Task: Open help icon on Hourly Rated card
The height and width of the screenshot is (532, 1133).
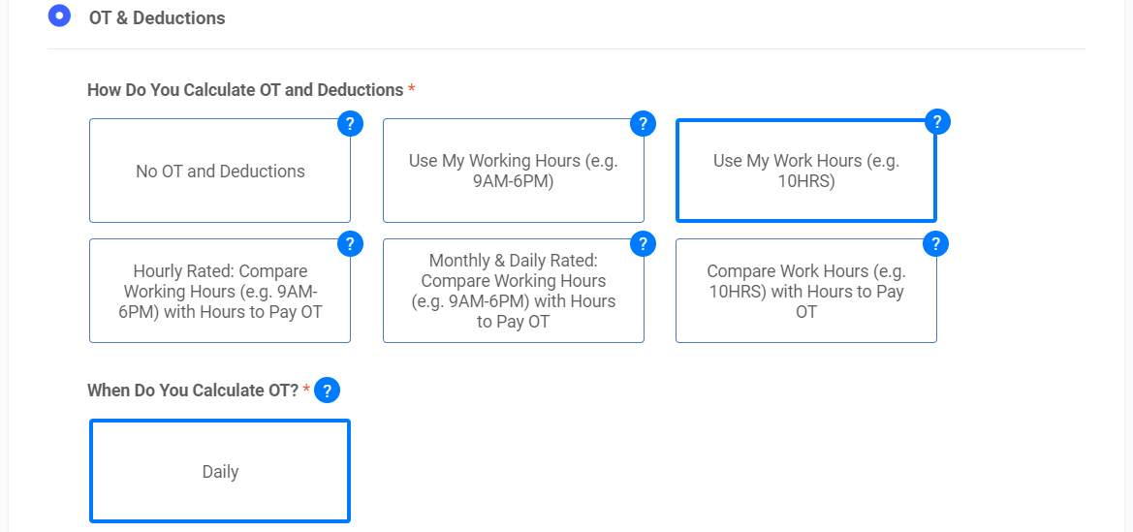Action: click(350, 244)
